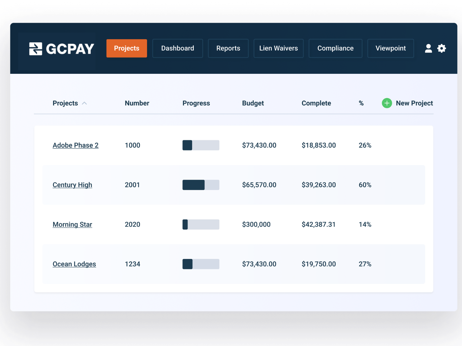Sort projects by clicking the Number column header
This screenshot has width=462, height=346.
point(137,103)
